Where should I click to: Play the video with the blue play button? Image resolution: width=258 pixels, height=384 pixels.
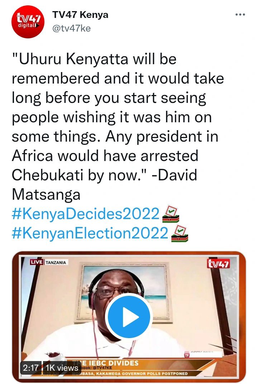pos(129,317)
